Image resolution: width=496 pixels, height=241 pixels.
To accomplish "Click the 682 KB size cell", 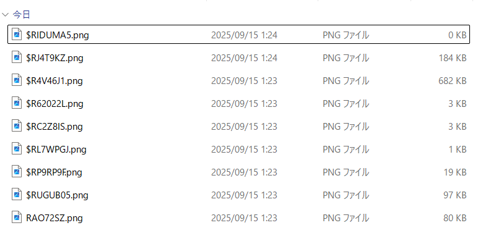I will coord(453,81).
